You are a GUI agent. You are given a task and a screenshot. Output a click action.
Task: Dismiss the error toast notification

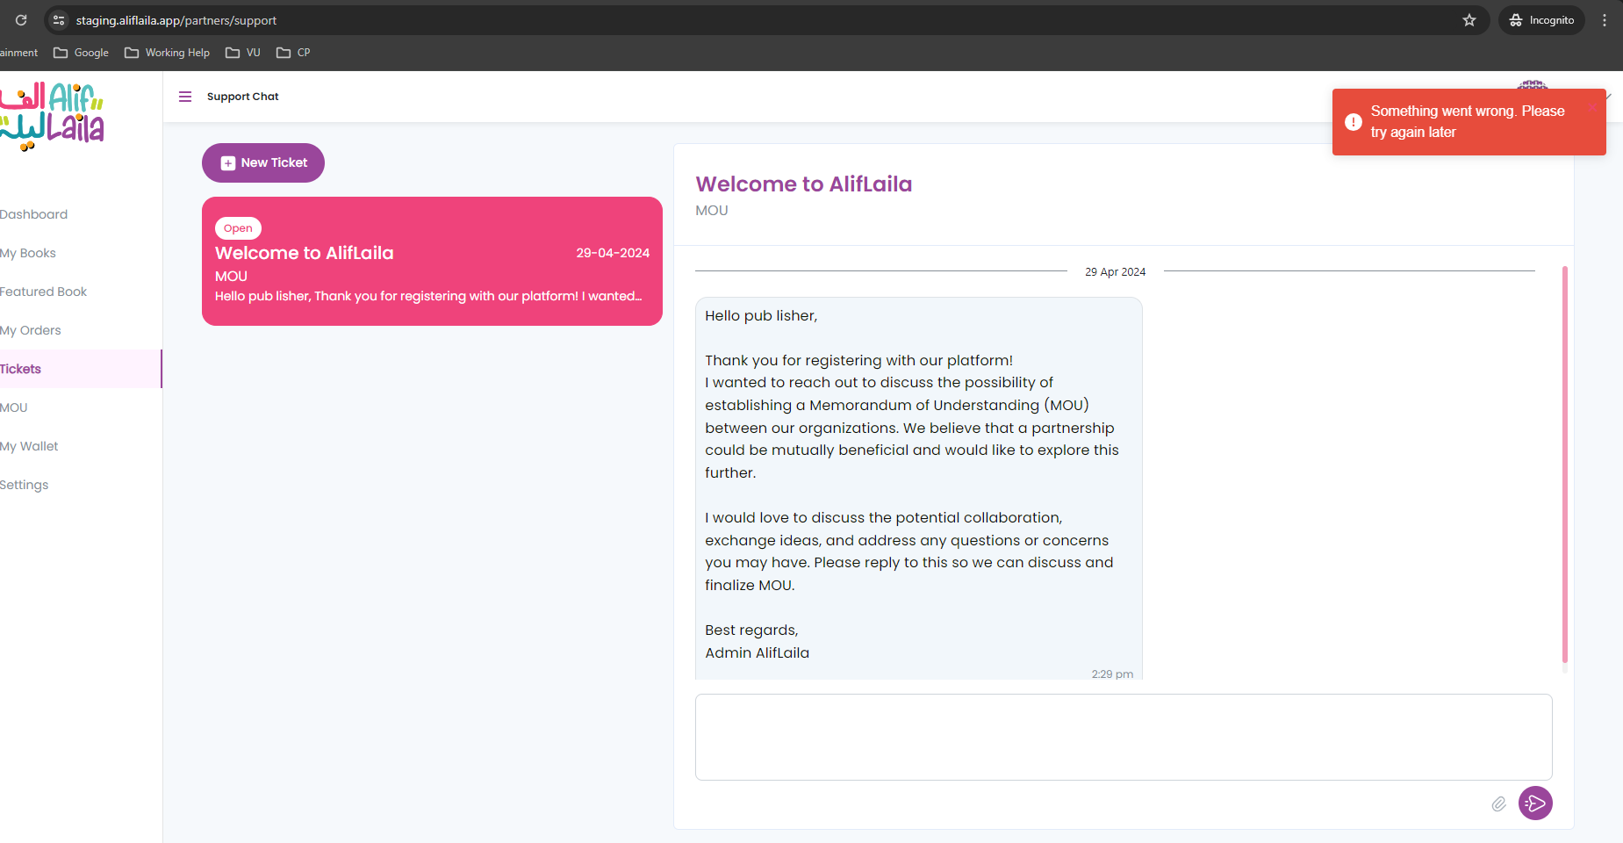(1592, 108)
